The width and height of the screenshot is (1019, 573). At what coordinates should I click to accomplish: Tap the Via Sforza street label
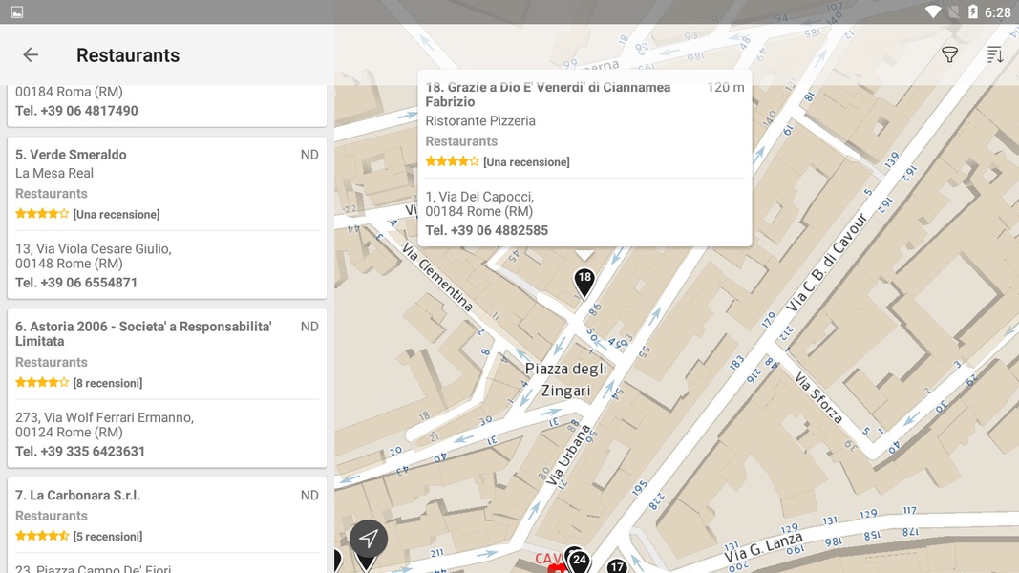pos(818,397)
